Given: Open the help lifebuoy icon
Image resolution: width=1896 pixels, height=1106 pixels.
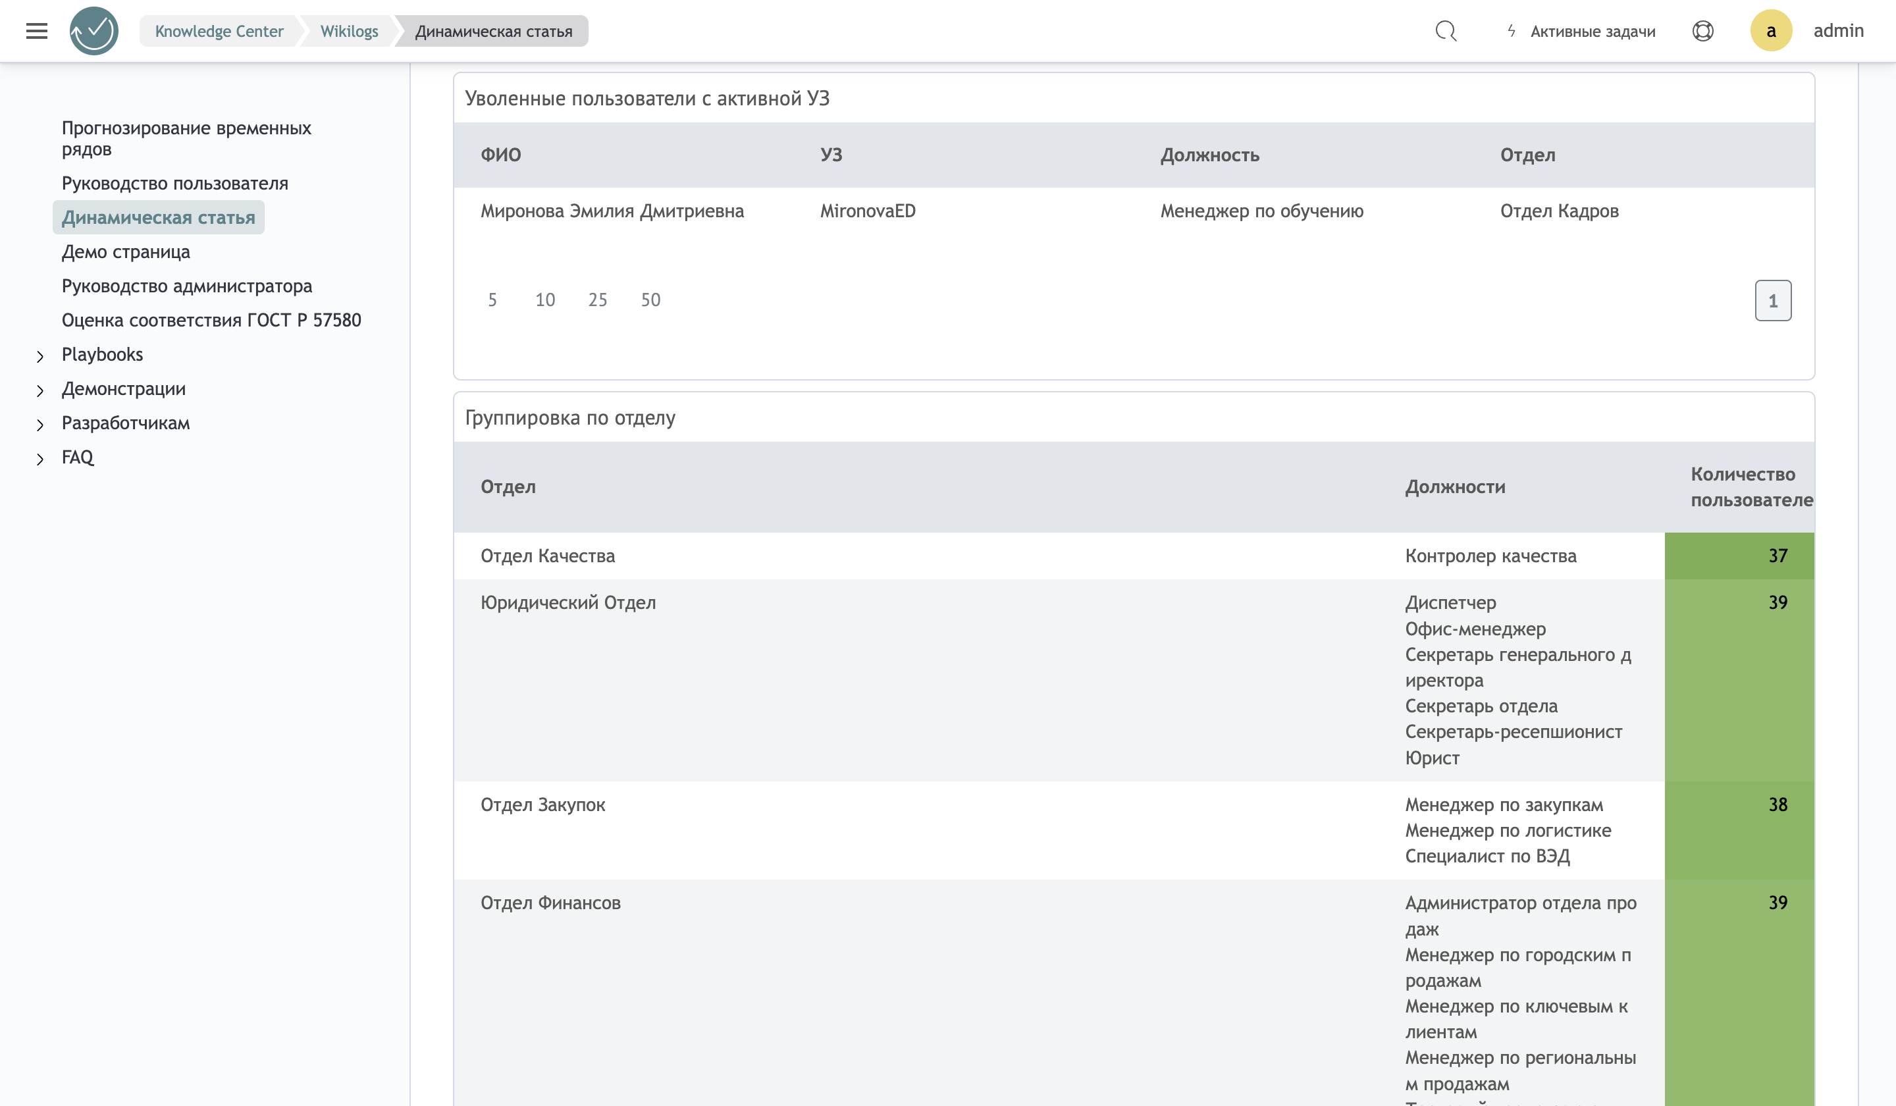Looking at the screenshot, I should point(1702,31).
